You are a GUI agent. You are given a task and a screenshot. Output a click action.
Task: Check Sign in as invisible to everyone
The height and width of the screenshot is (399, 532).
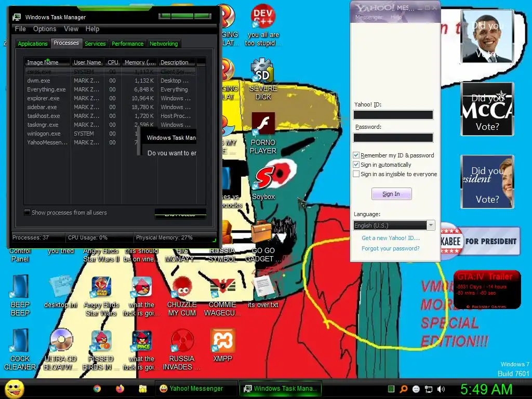(356, 174)
